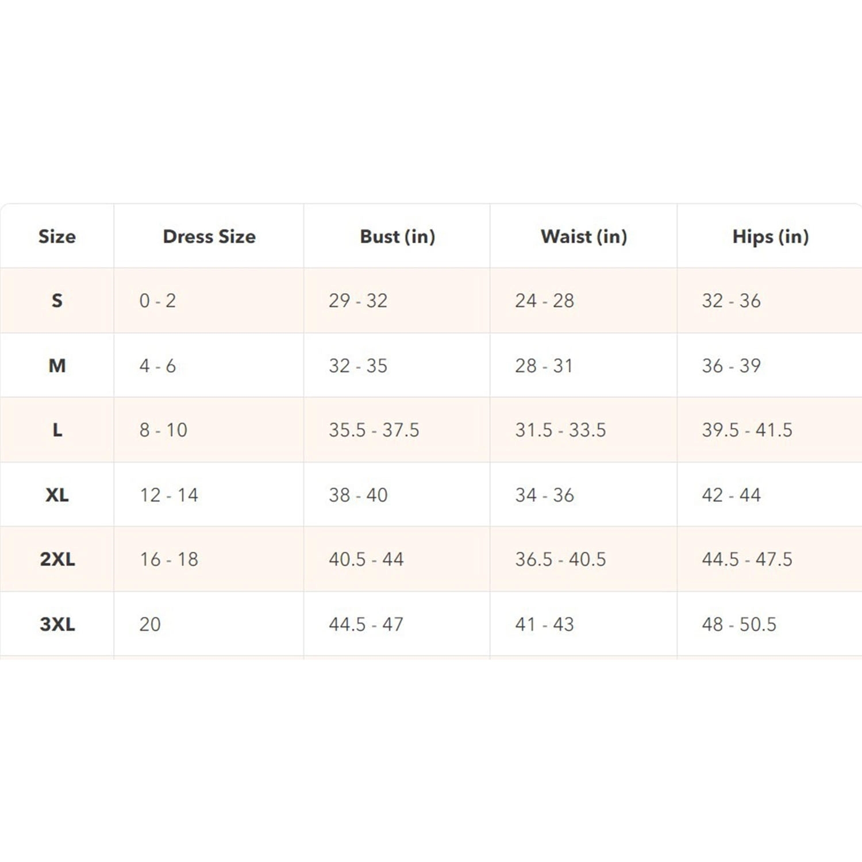Viewport: 862px width, 862px height.
Task: Click the 2XL bust value 40.5 - 44
Action: click(x=366, y=559)
